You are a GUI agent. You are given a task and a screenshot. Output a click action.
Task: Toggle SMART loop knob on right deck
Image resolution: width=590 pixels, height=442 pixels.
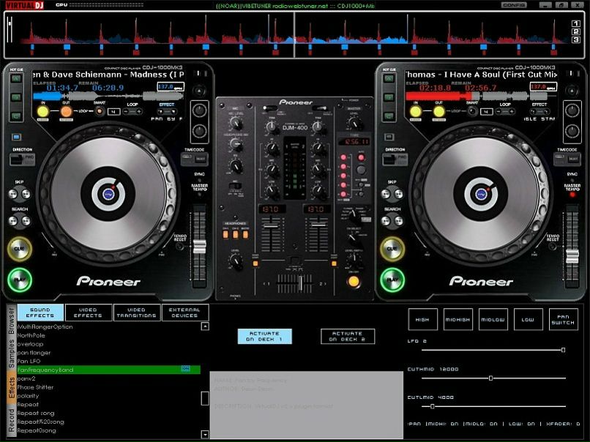472,111
